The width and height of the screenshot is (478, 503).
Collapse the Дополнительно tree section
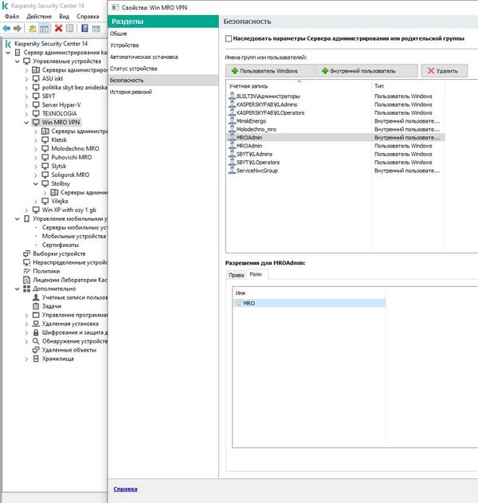17,289
